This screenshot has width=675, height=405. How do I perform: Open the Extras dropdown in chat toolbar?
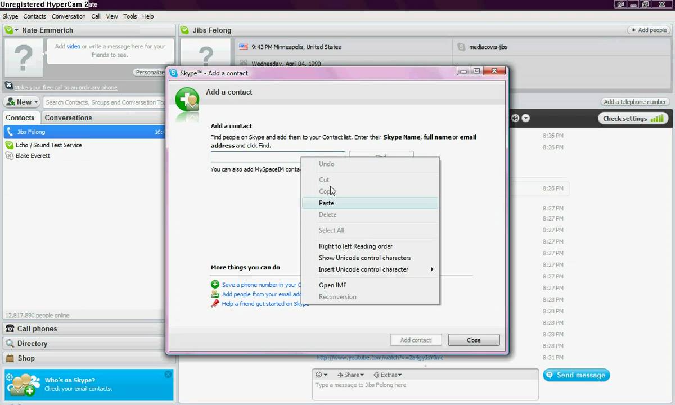pos(388,375)
